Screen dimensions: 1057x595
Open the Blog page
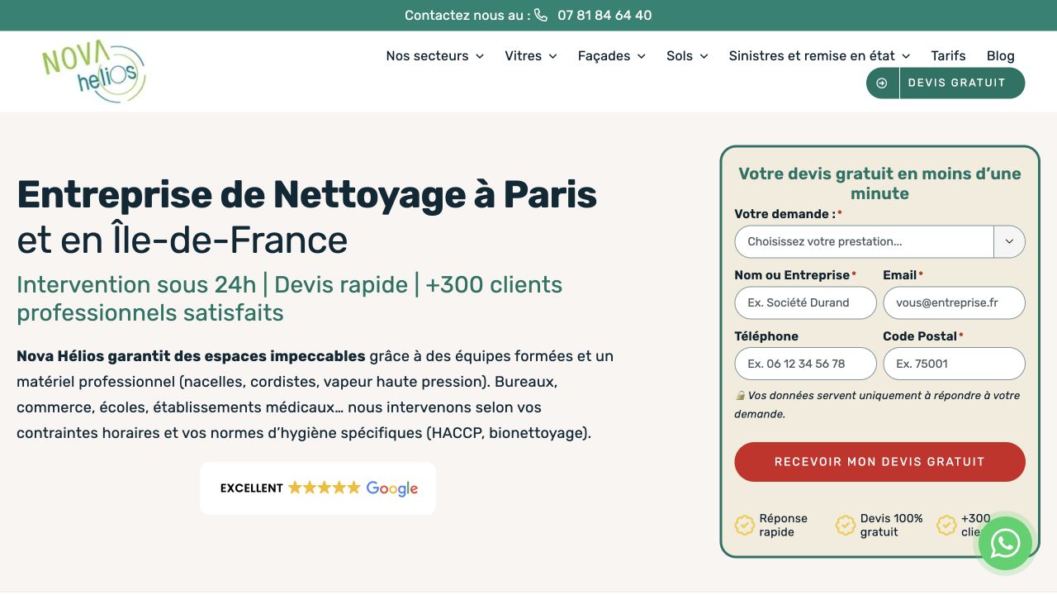pos(1001,56)
